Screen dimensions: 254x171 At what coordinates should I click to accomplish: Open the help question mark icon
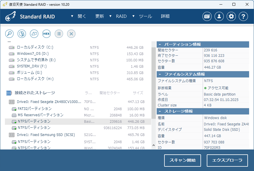tap(243, 16)
